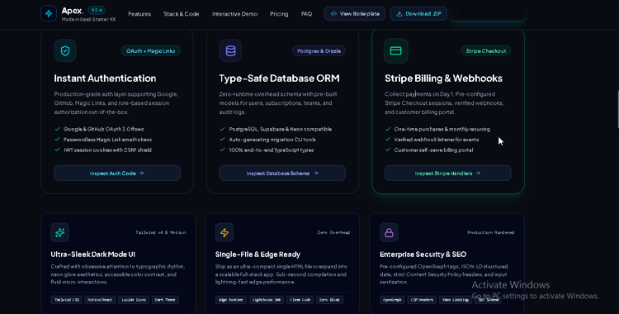Click the yellow bolt icon on Single-File & Edge Ready card

point(224,232)
